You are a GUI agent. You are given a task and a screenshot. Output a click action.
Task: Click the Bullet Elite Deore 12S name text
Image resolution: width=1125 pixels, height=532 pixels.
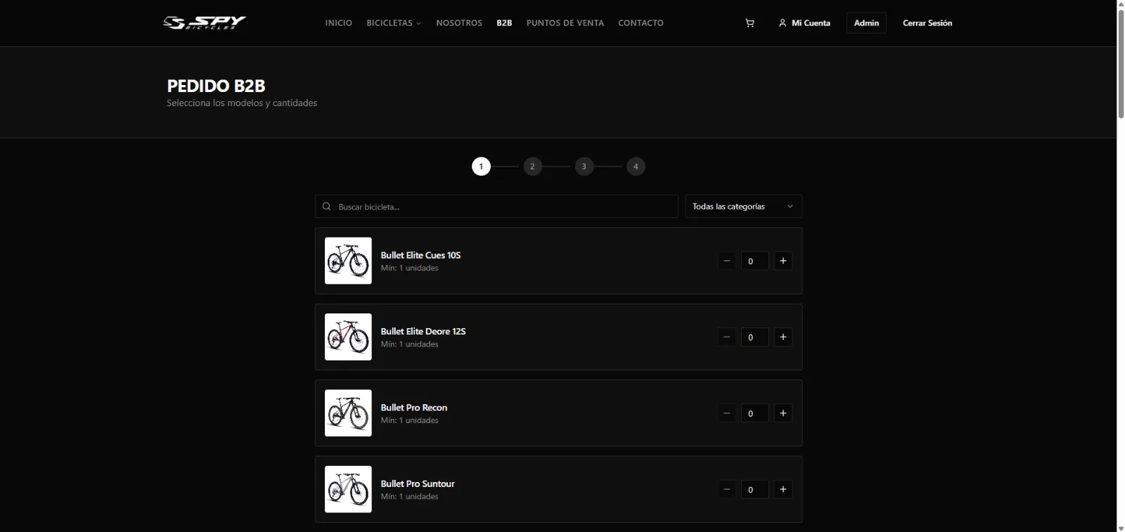click(423, 331)
